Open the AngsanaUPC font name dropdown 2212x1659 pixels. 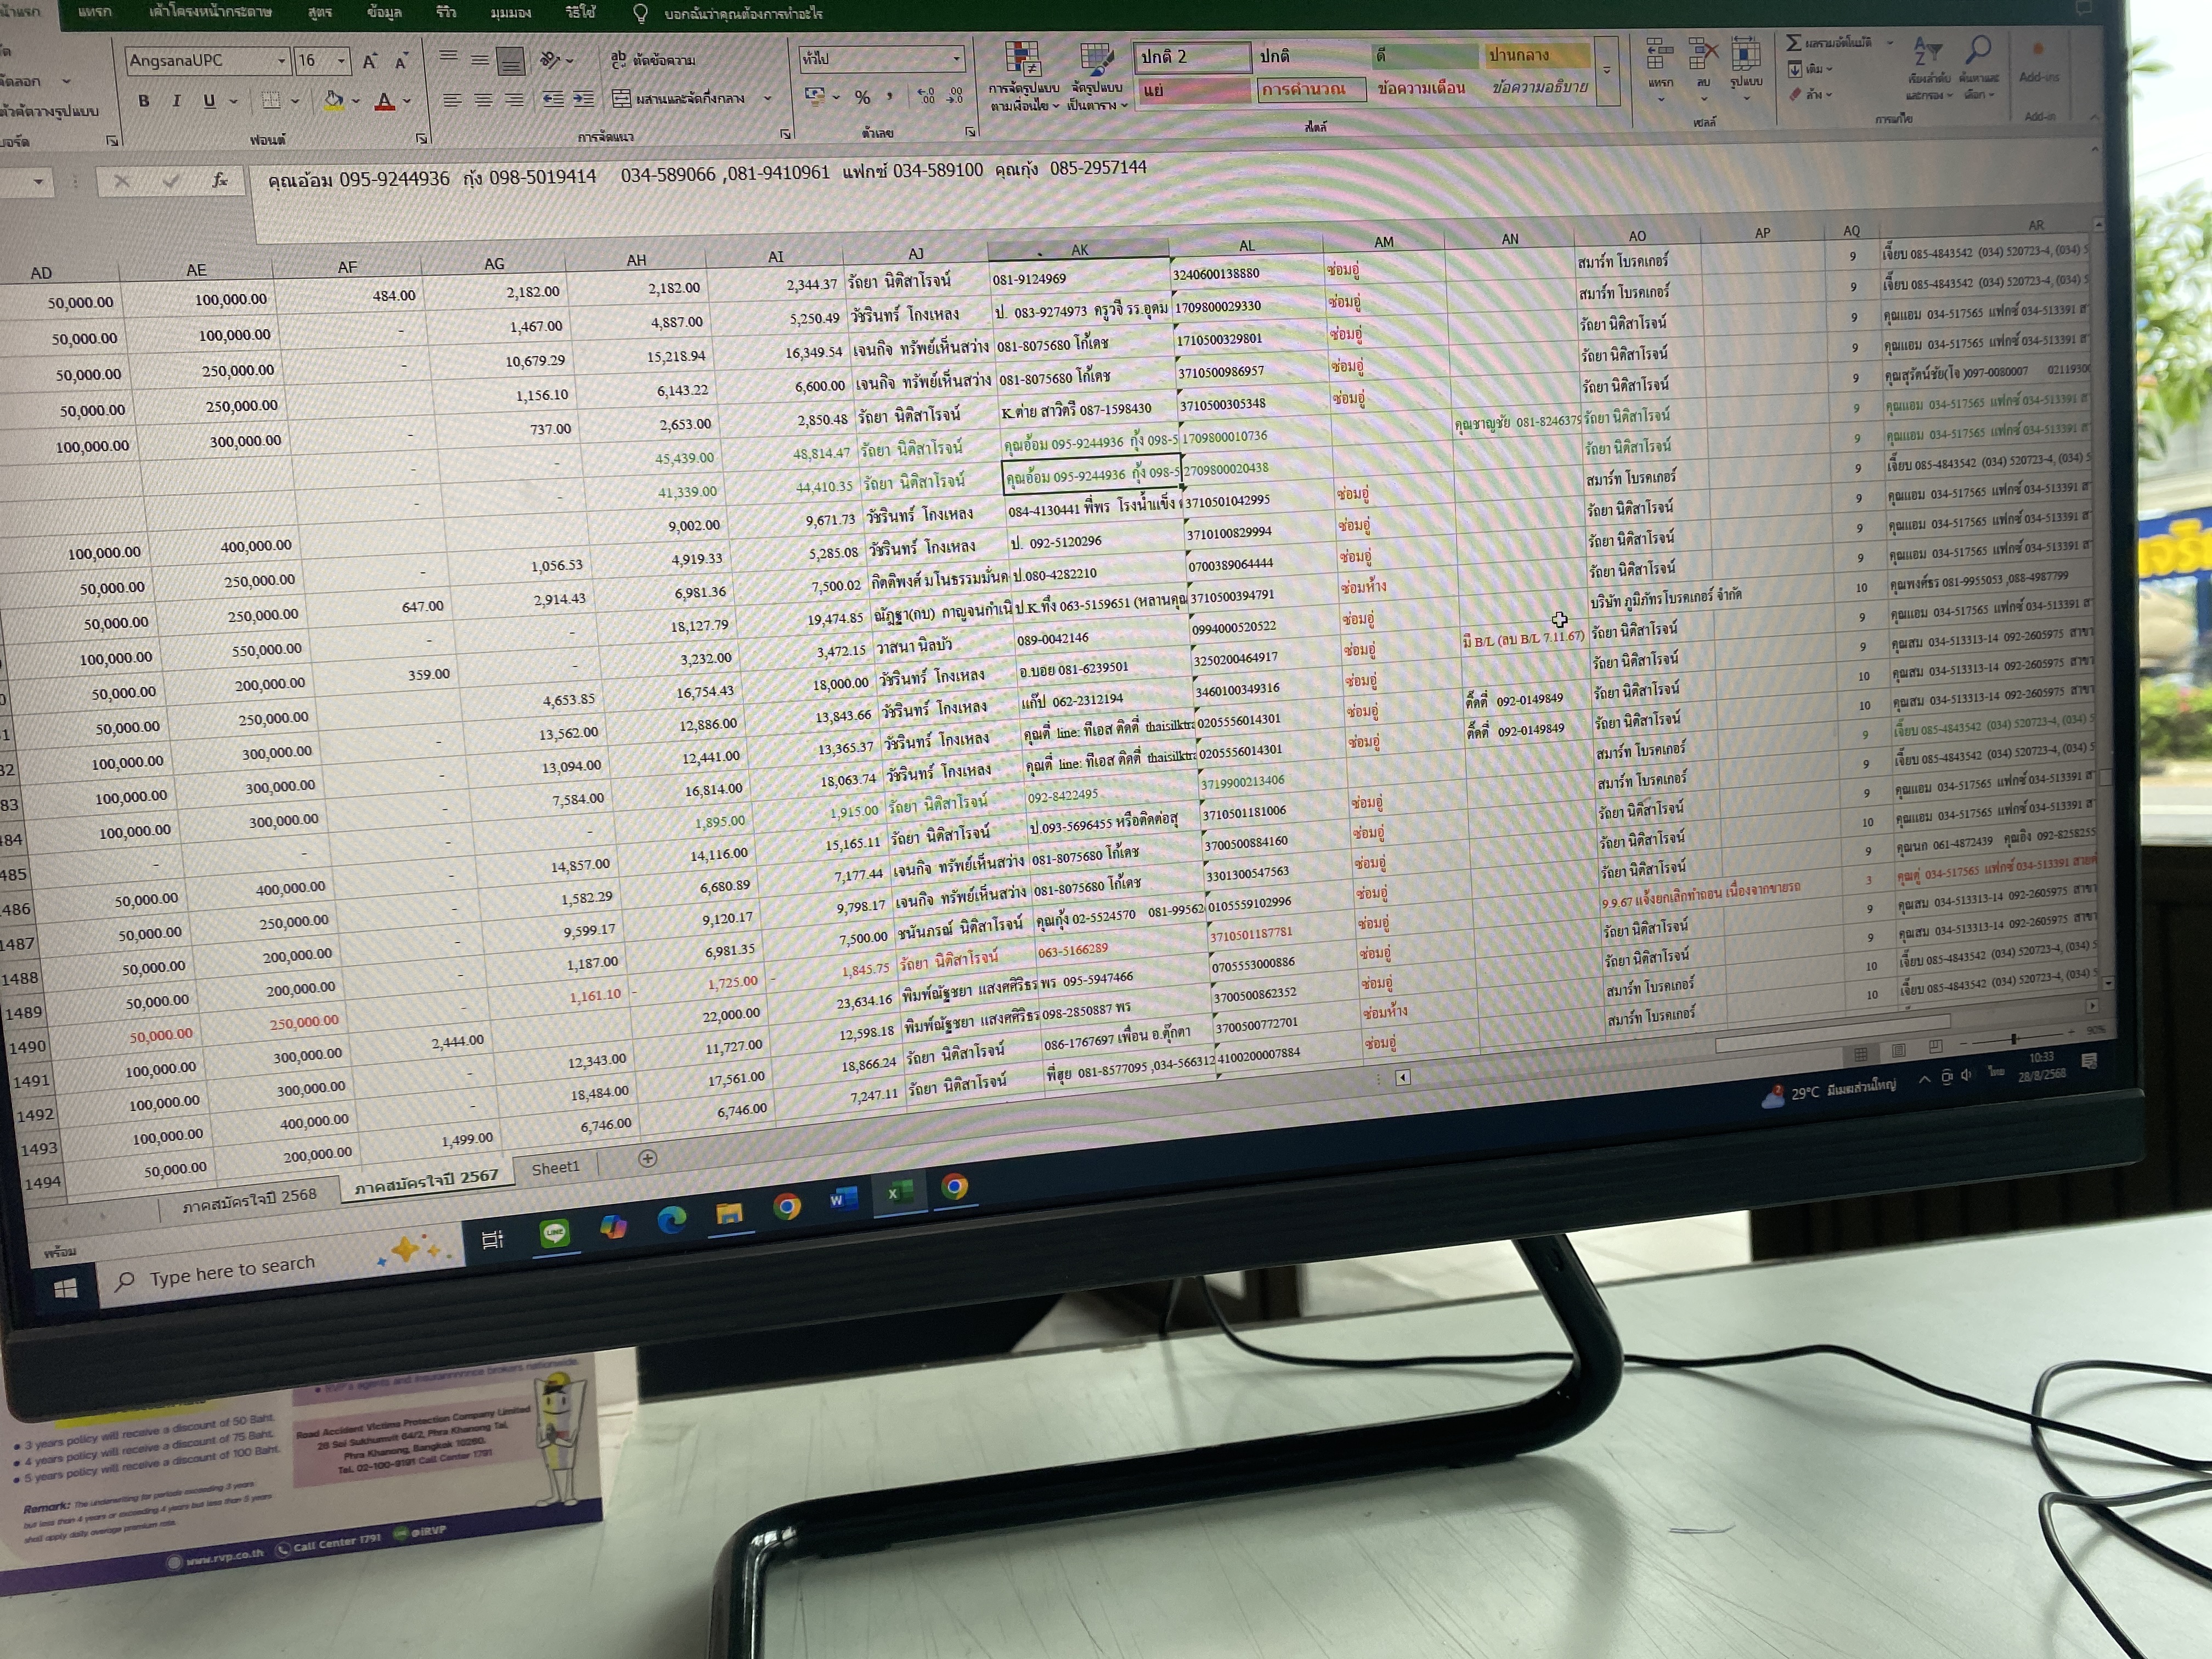(282, 61)
